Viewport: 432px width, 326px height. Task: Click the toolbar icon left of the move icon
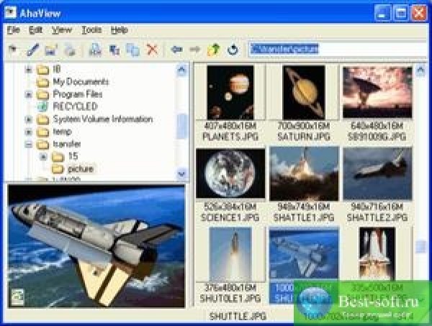(x=95, y=50)
